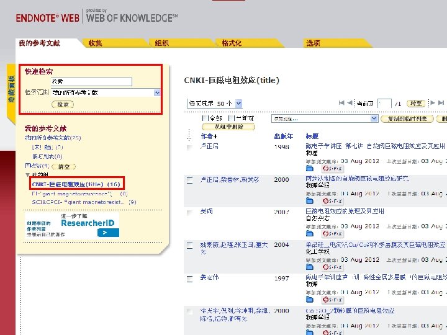The image size is (447, 335).
Task: Click S·F·X icon of first 2000 reference
Action: coord(332,201)
